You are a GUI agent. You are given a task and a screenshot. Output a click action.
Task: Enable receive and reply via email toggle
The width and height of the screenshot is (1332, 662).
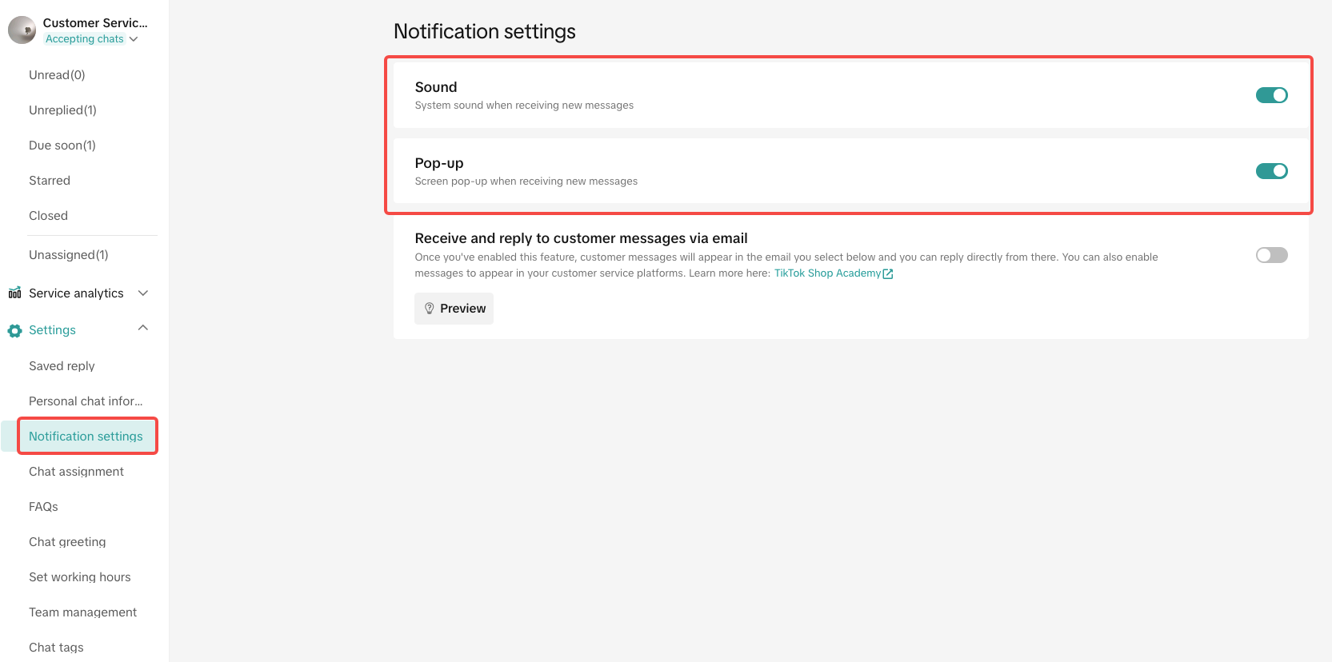pos(1271,255)
